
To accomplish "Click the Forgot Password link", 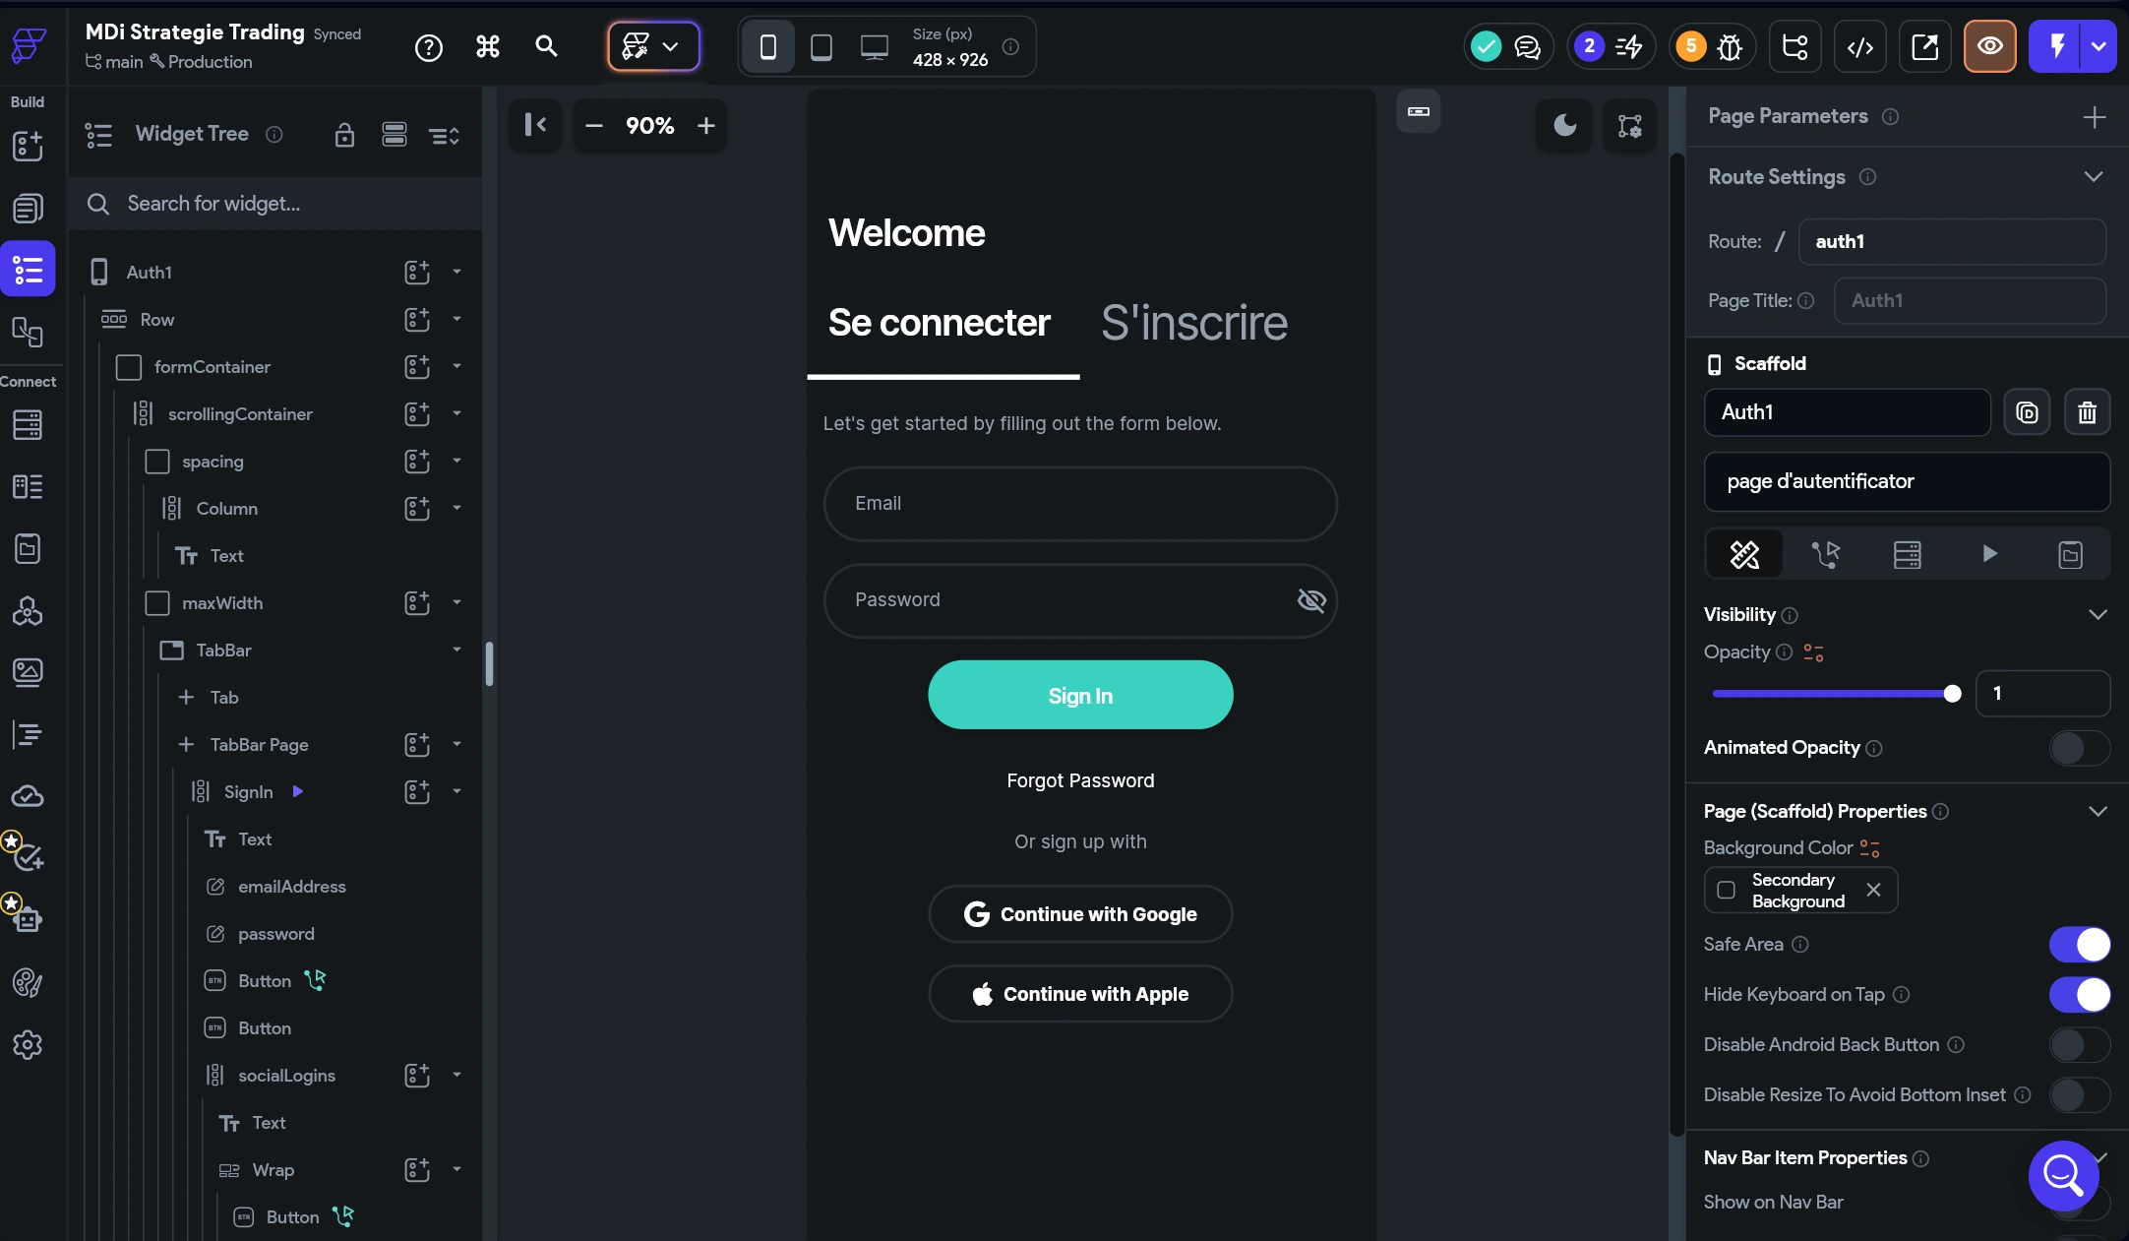I will click(x=1080, y=781).
